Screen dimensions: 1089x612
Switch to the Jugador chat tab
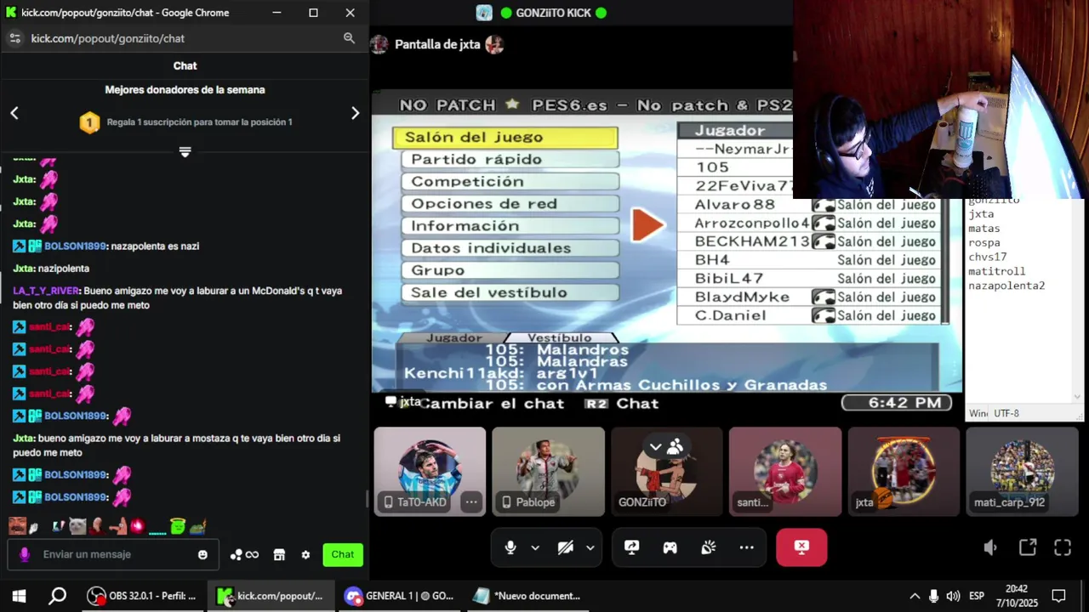[x=453, y=337]
